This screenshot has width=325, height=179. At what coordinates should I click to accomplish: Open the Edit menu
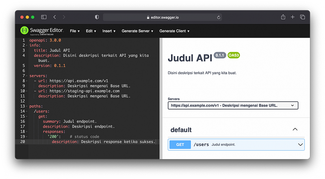pyautogui.click(x=91, y=31)
